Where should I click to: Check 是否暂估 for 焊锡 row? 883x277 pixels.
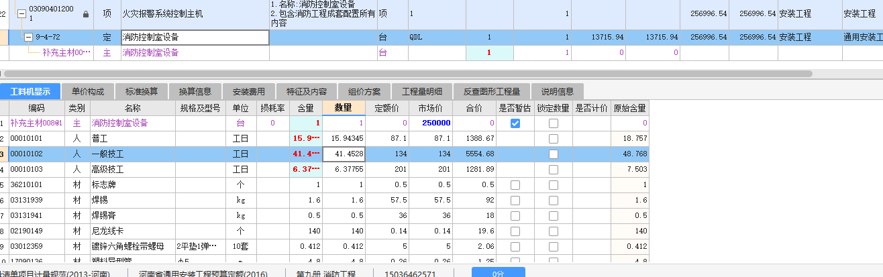(x=515, y=201)
